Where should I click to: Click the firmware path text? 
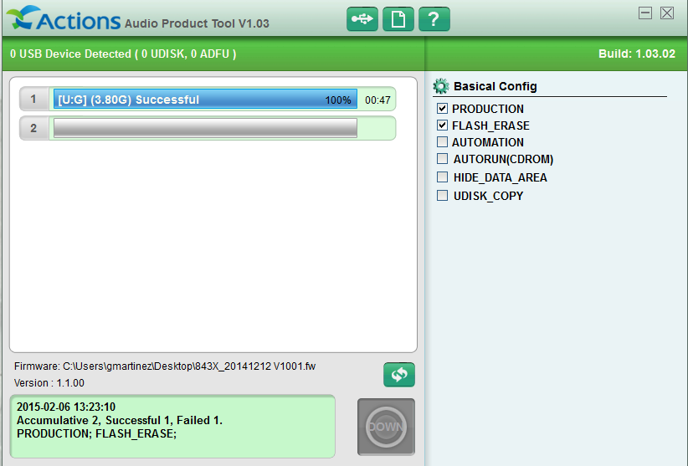click(x=165, y=366)
